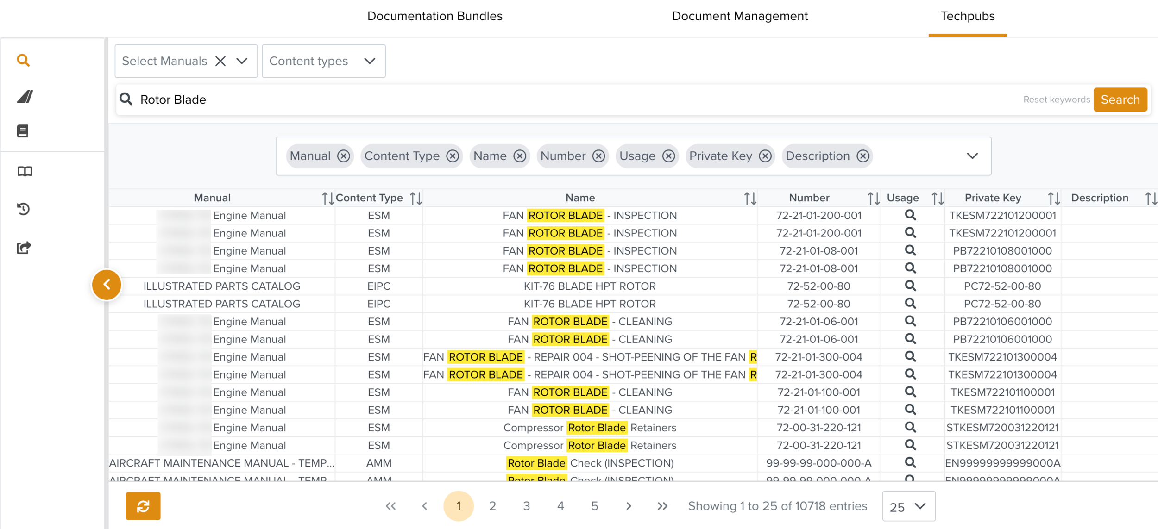This screenshot has width=1158, height=529.
Task: Click the orange refresh button
Action: (143, 506)
